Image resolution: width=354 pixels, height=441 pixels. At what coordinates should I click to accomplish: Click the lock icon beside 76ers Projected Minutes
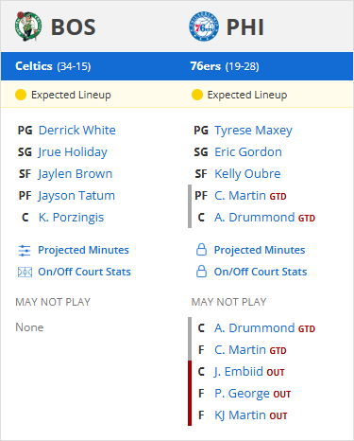pyautogui.click(x=201, y=250)
